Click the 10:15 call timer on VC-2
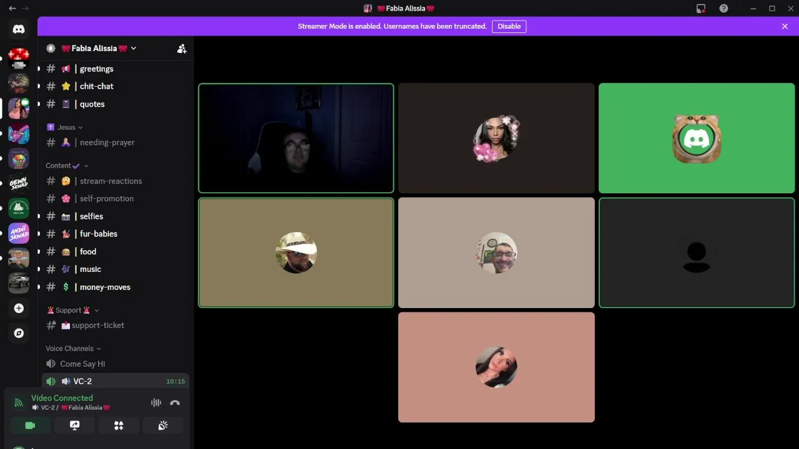Screen dimensions: 799x449 [175, 382]
